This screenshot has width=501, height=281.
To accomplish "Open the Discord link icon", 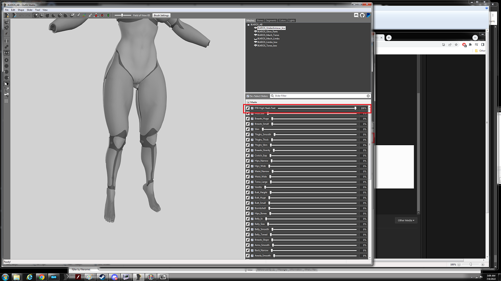I will tap(356, 15).
